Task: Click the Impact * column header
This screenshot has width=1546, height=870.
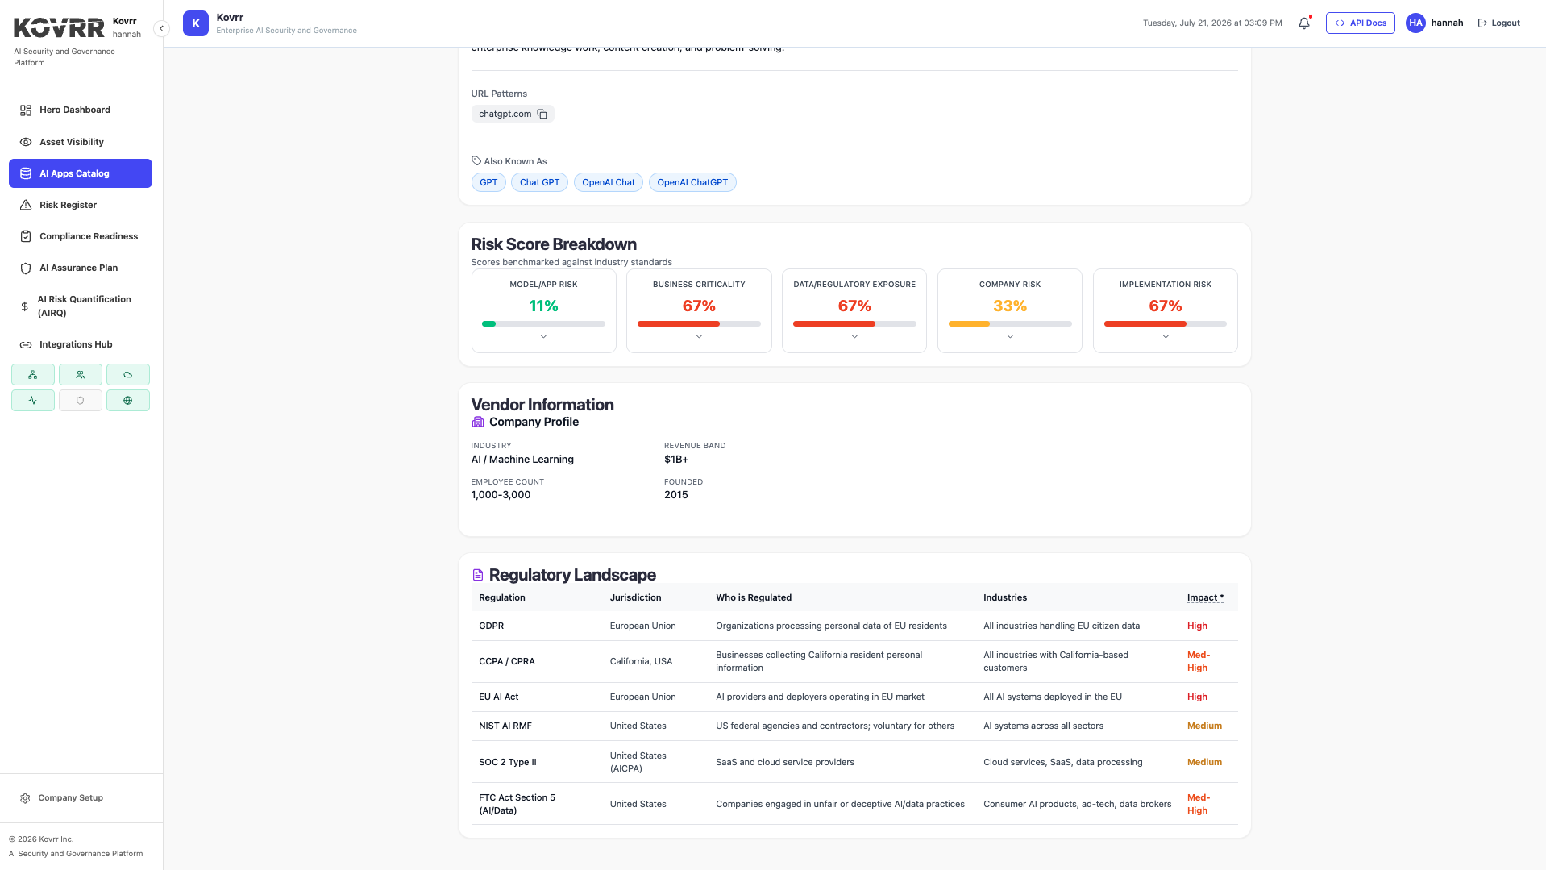Action: click(x=1206, y=598)
